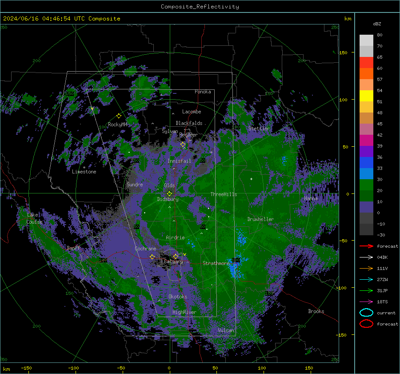Click the Hanna city label

point(311,198)
